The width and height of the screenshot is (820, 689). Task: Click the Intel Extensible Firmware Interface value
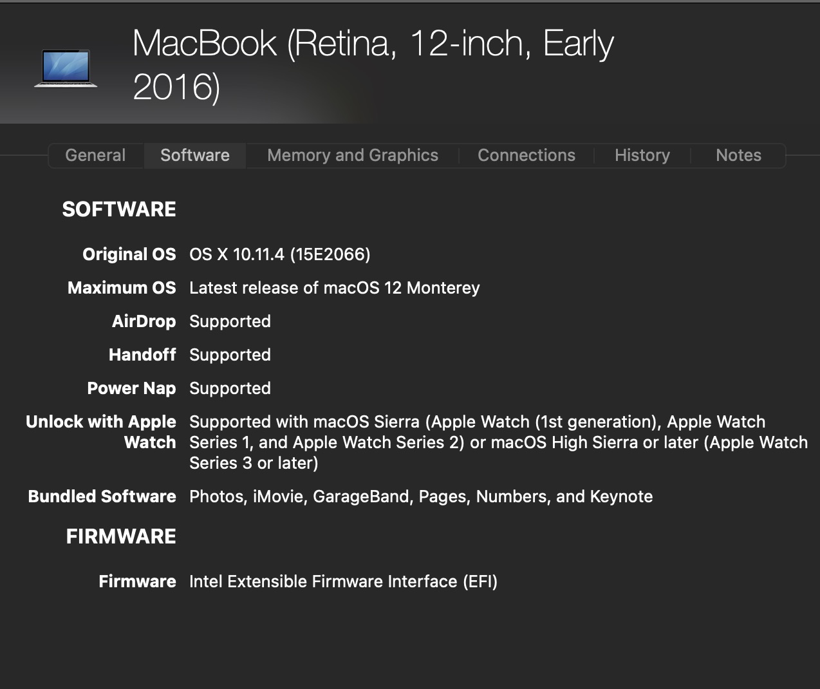tap(343, 581)
